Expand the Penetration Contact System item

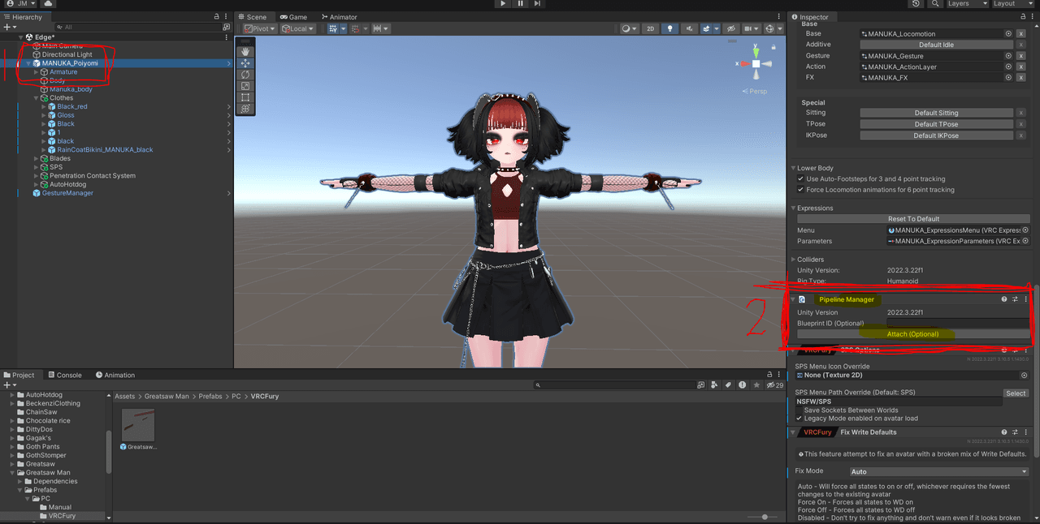36,176
